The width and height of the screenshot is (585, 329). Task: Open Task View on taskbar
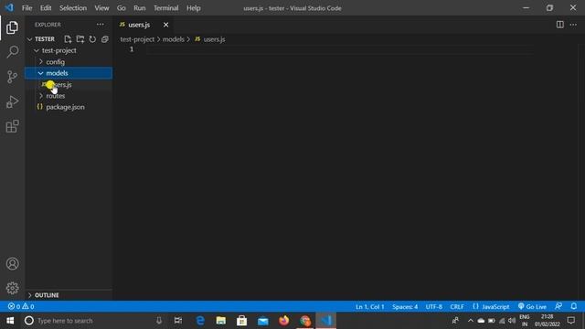click(178, 321)
